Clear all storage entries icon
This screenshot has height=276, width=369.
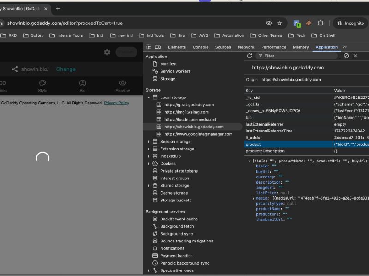(x=346, y=56)
